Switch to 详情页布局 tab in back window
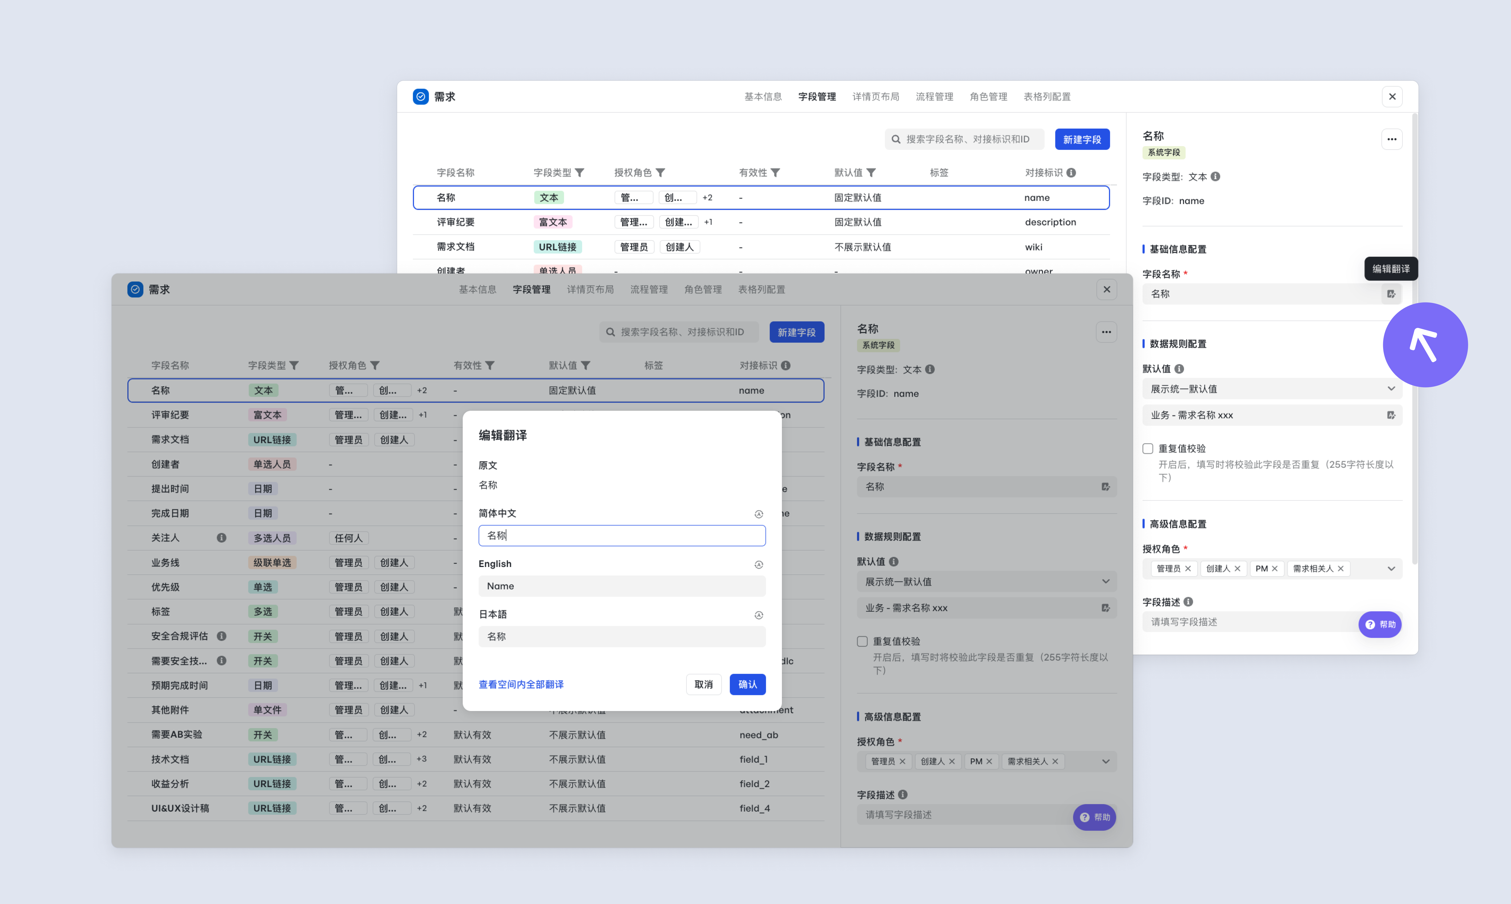 click(x=876, y=97)
